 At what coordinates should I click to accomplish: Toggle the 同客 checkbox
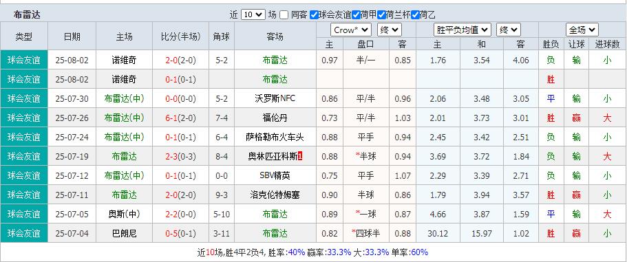(284, 15)
